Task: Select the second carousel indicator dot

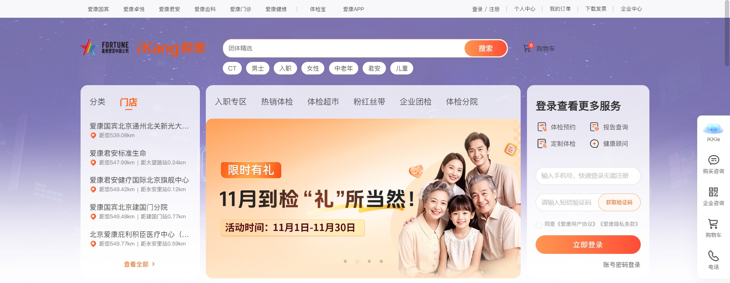Action: pyautogui.click(x=357, y=261)
